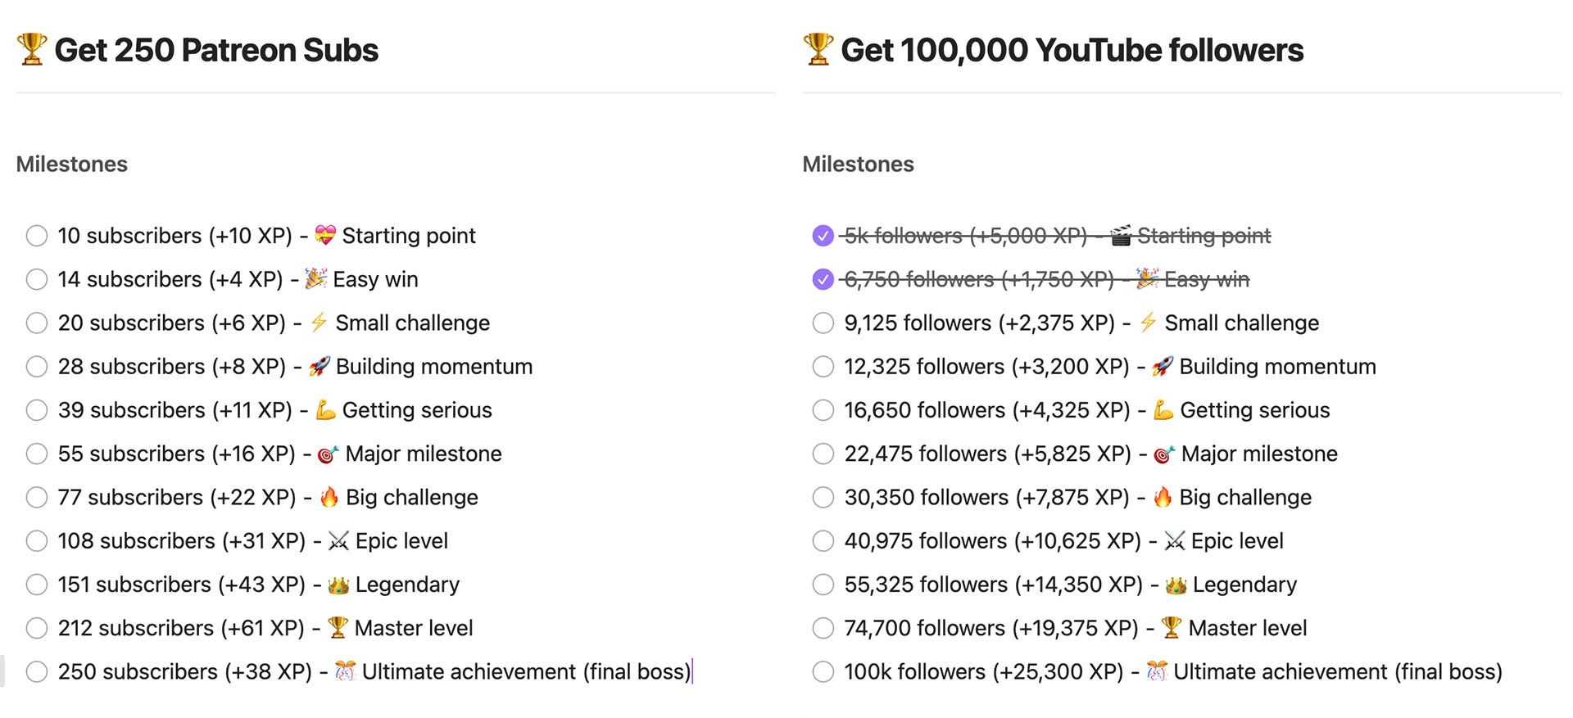1573x718 pixels.
Task: Check the 100k followers final boss item
Action: [x=823, y=672]
